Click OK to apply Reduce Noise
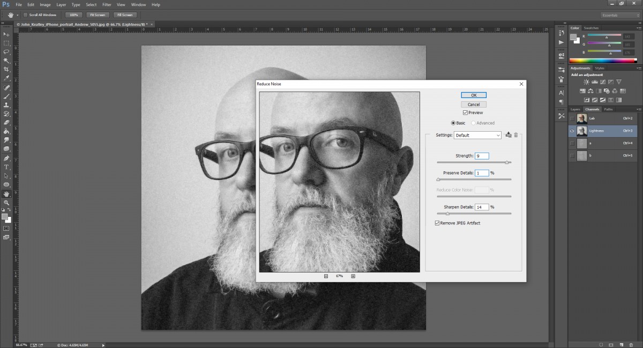 (473, 94)
